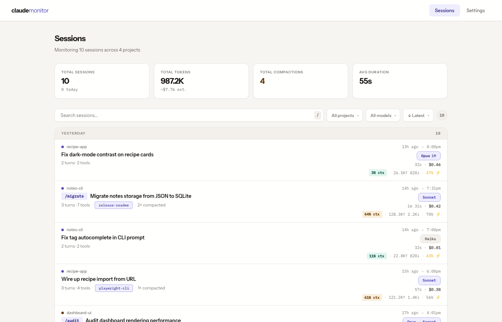Viewport: 502px width, 322px height.
Task: Click the 64% ctx badge
Action: (372, 214)
